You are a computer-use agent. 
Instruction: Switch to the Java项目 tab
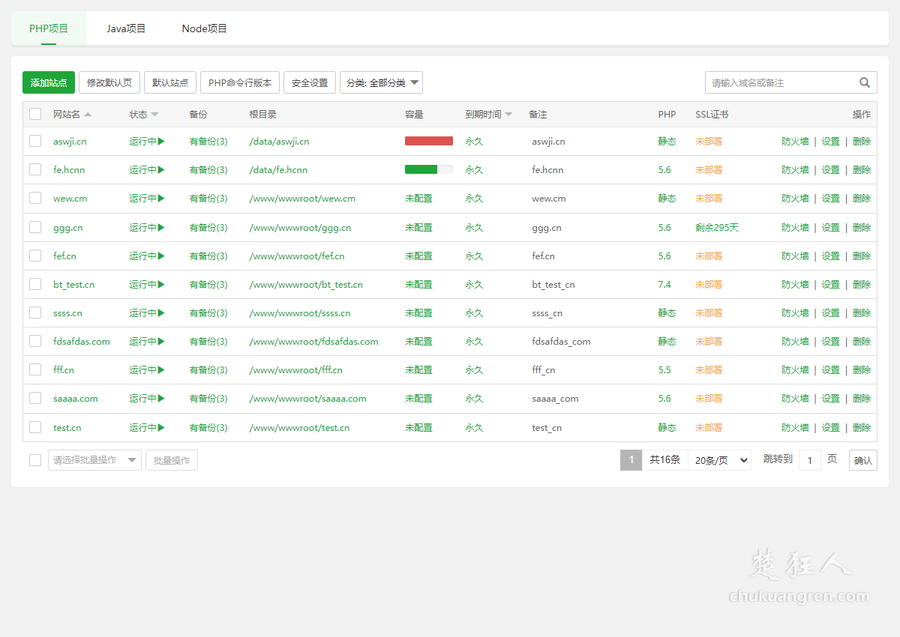click(126, 28)
